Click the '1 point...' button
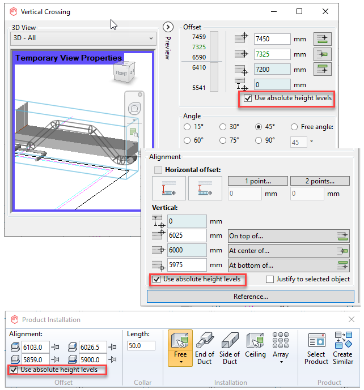 tap(257, 181)
